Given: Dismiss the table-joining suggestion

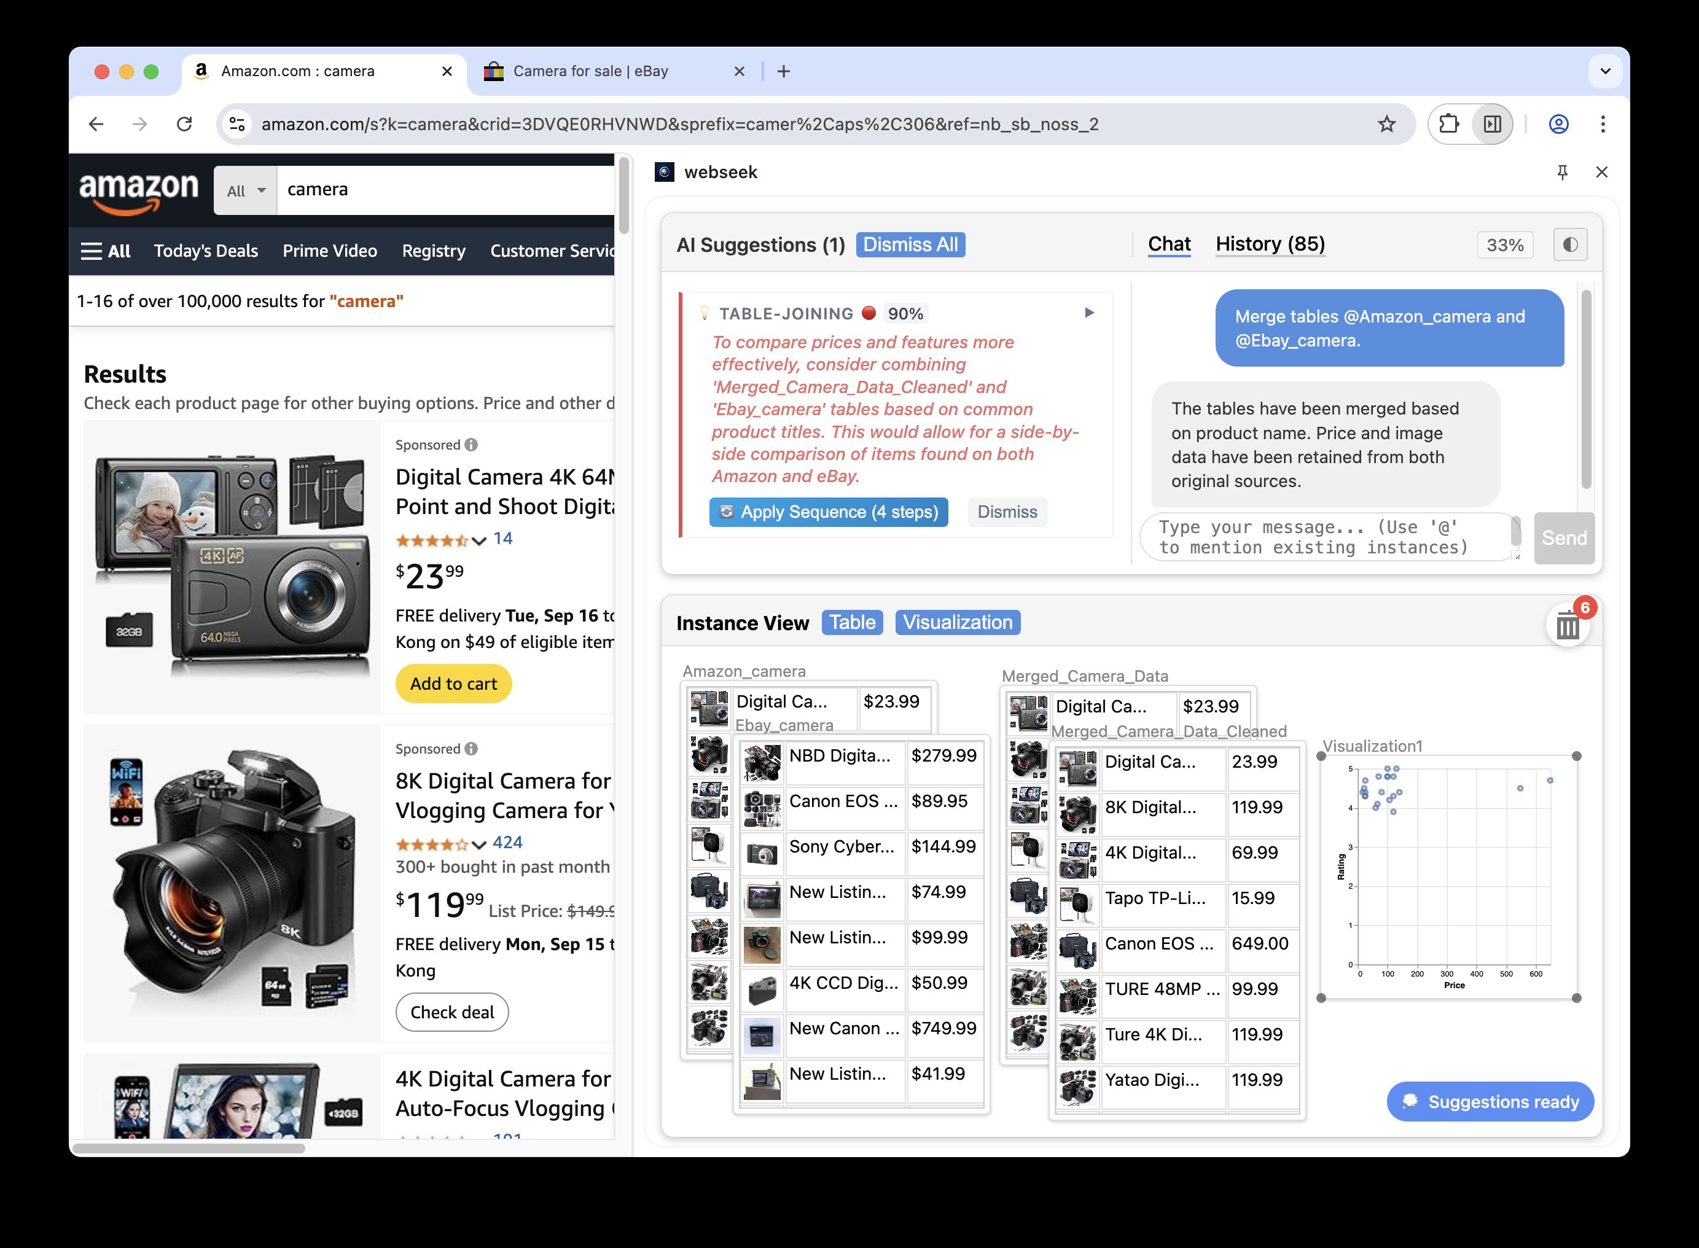Looking at the screenshot, I should [x=1007, y=512].
